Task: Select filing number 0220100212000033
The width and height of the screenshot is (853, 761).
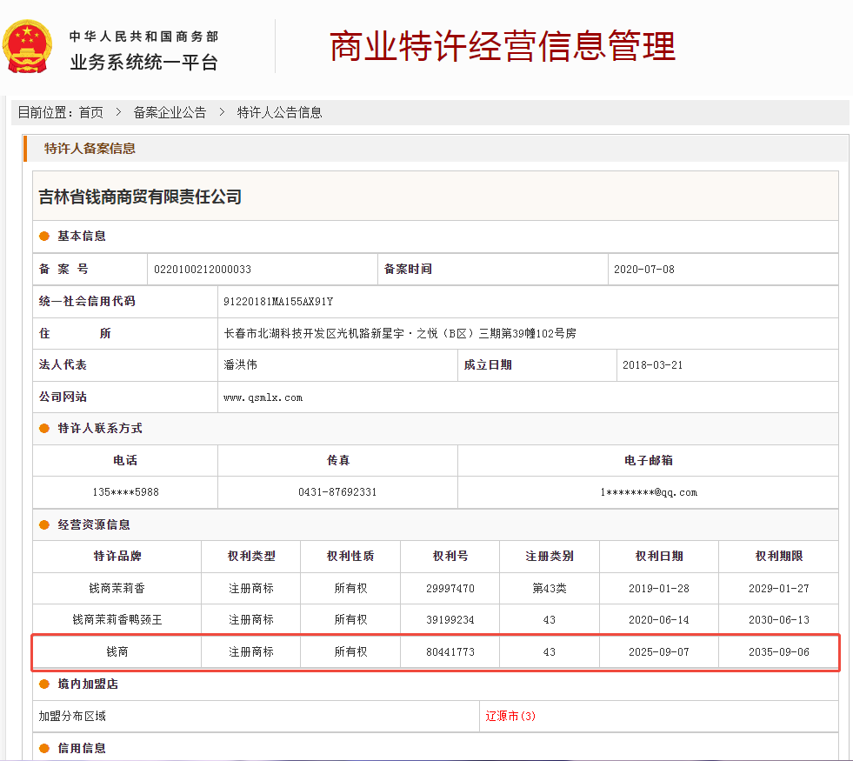Action: [203, 270]
